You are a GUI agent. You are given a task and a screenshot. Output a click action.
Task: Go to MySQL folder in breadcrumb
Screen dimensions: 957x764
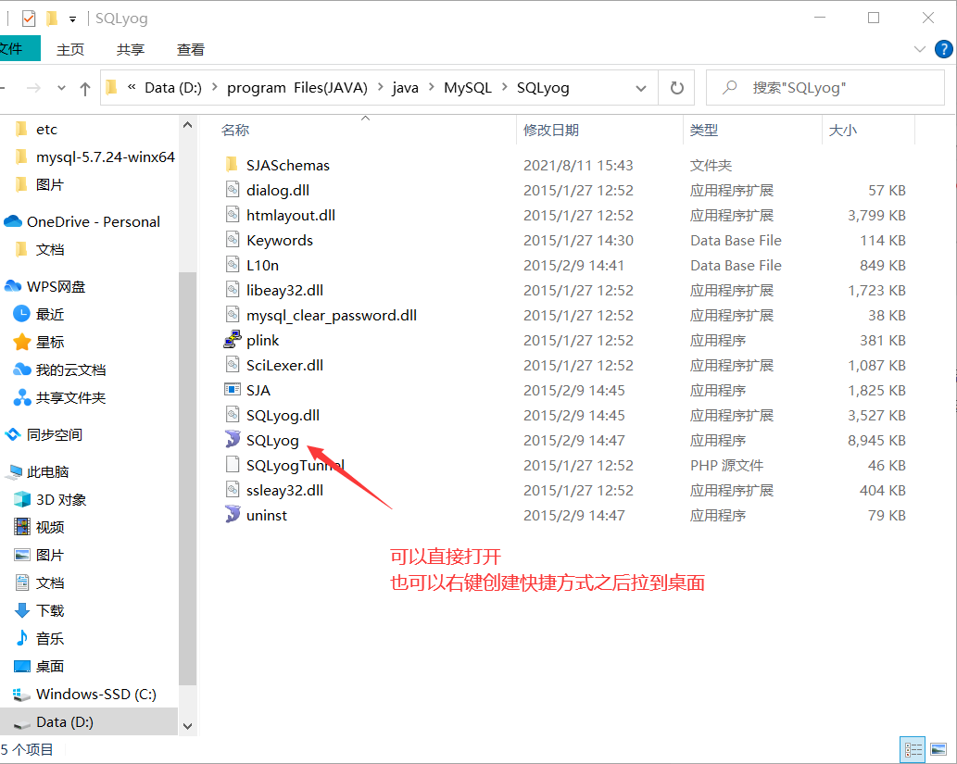(x=468, y=88)
